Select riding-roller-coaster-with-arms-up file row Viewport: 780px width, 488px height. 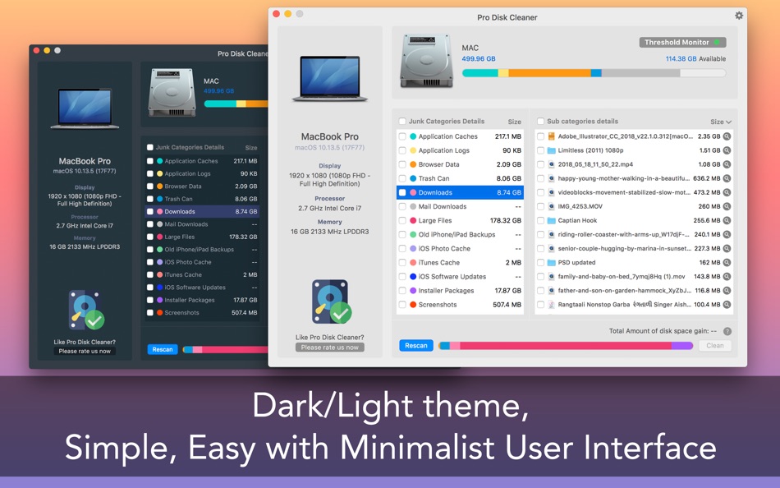[x=634, y=234]
